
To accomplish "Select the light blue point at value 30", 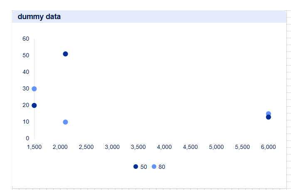I will pyautogui.click(x=34, y=89).
